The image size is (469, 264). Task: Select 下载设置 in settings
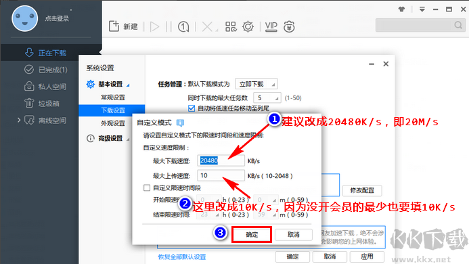112,110
